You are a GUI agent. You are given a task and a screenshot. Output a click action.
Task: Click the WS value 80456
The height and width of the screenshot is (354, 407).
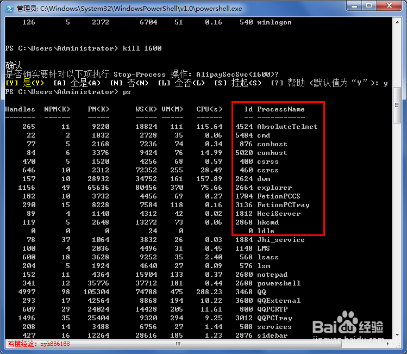point(146,188)
